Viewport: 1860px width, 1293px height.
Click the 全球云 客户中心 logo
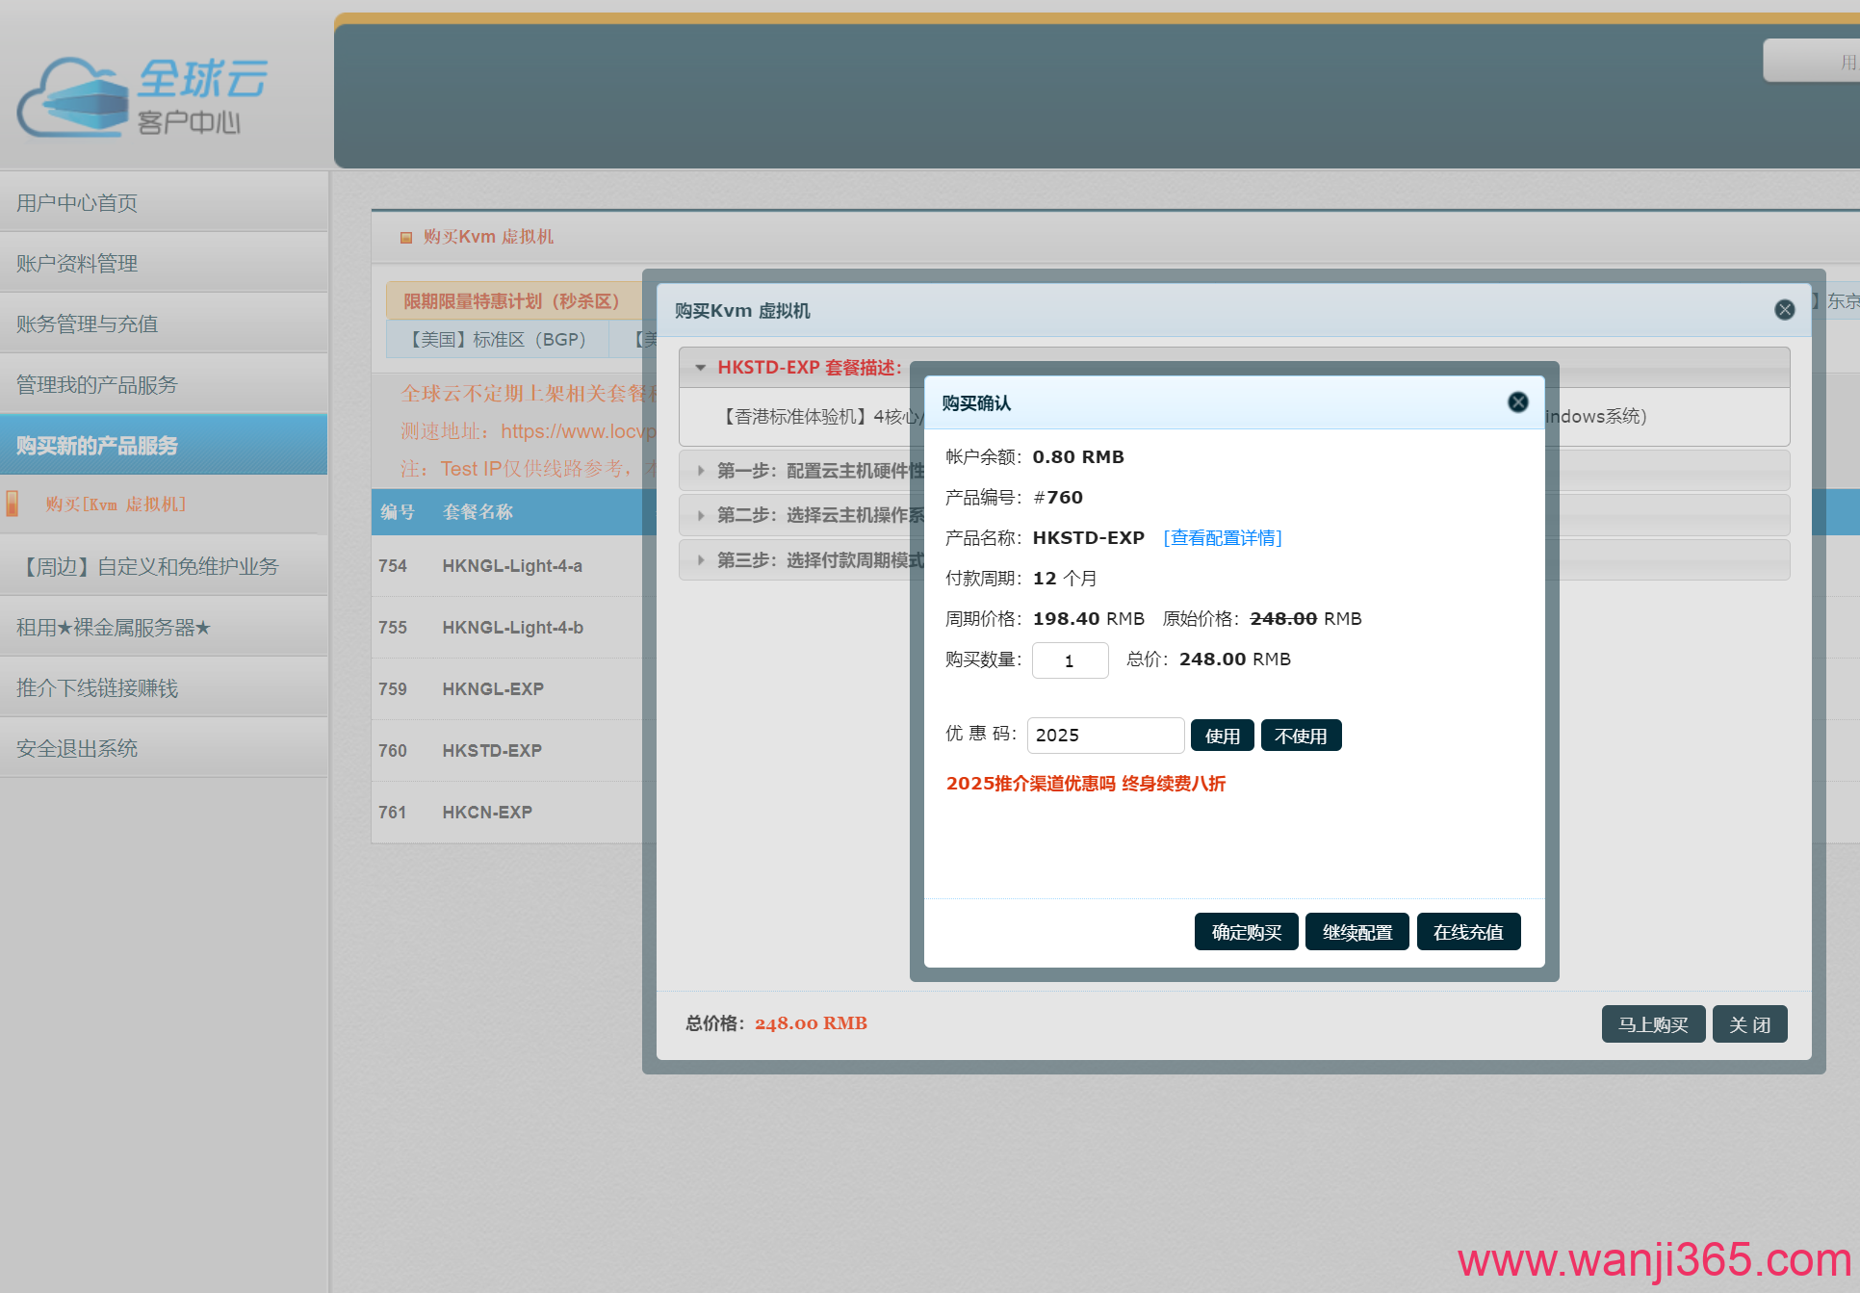[142, 96]
